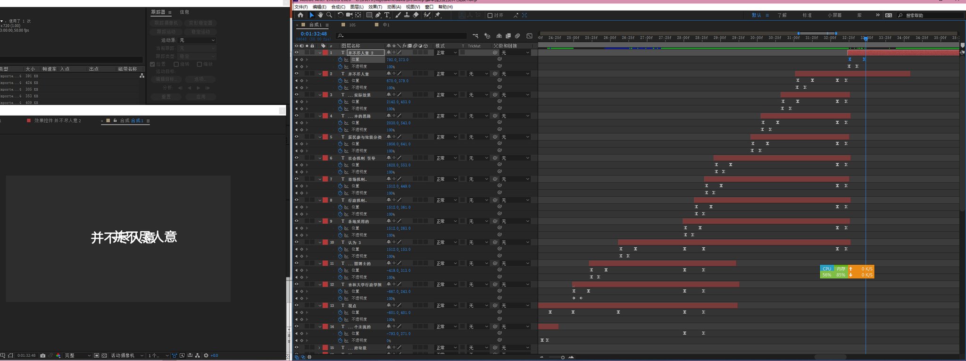The height and width of the screenshot is (361, 966).
Task: Switch to the 库 workspace
Action: click(860, 15)
